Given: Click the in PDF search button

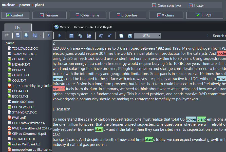Looking at the screenshot, I should coord(204,15).
